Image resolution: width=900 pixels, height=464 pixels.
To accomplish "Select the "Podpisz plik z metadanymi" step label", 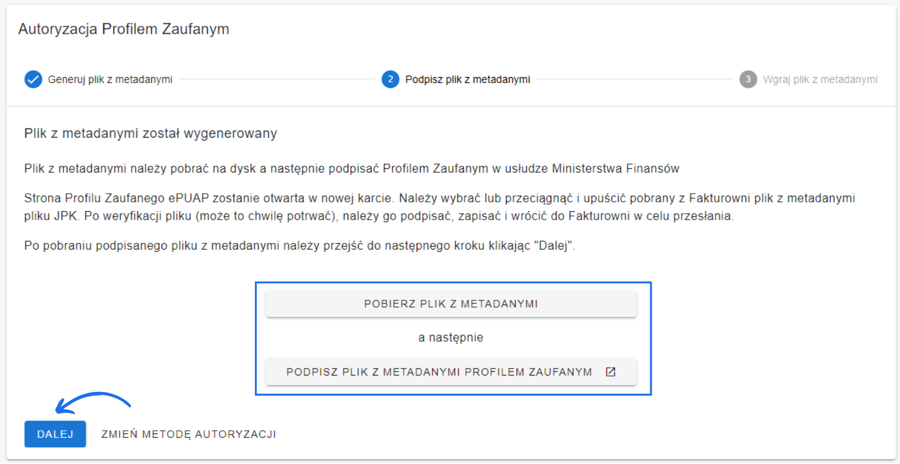I will 467,79.
